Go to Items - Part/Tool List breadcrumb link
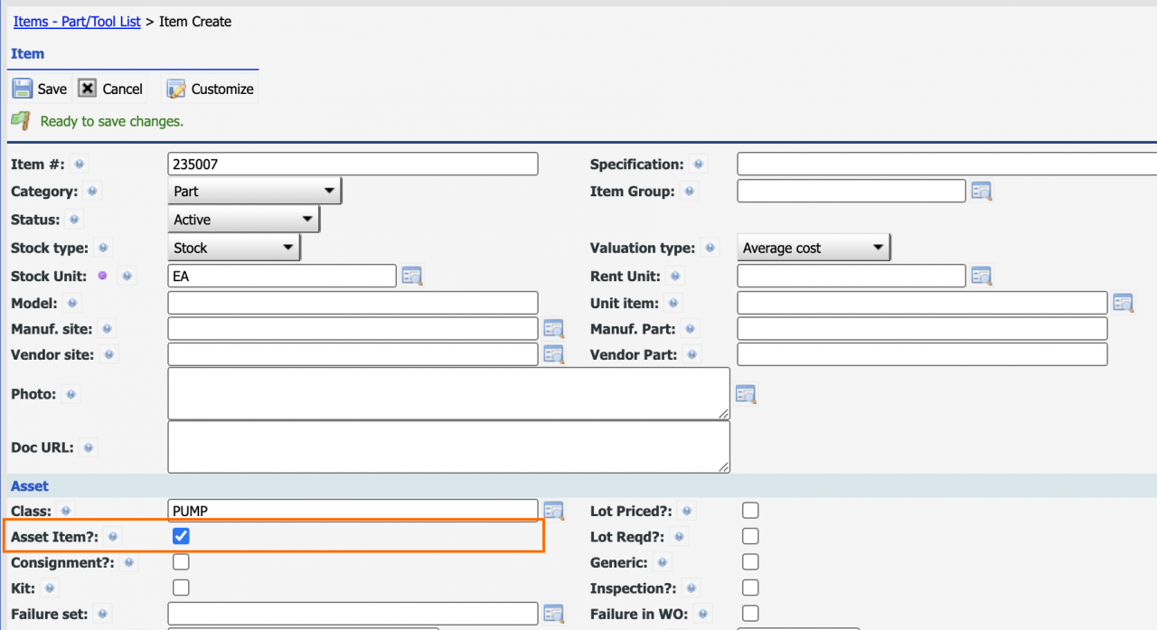This screenshot has height=630, width=1157. (x=77, y=22)
